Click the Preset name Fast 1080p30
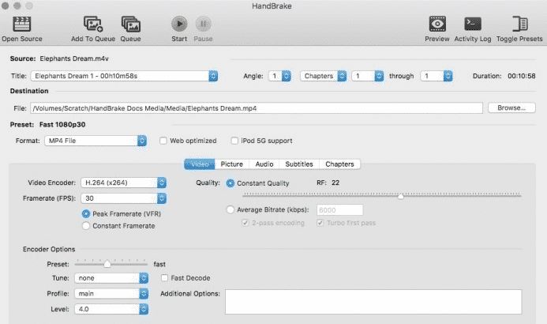The image size is (547, 324). [62, 125]
